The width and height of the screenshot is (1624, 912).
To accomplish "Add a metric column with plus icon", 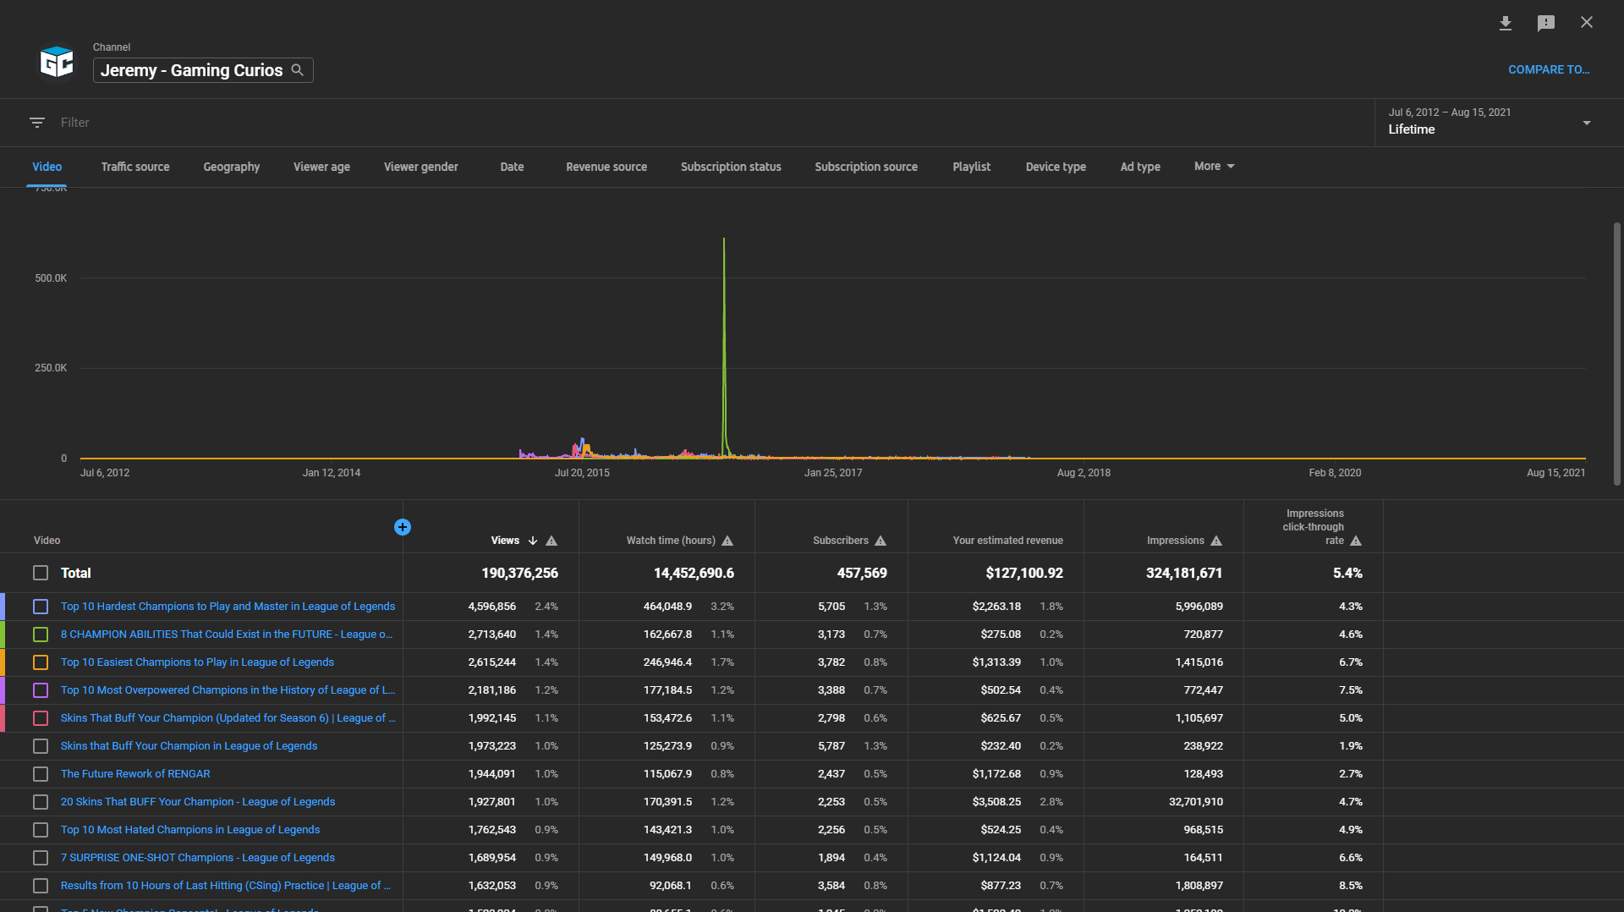I will click(403, 527).
